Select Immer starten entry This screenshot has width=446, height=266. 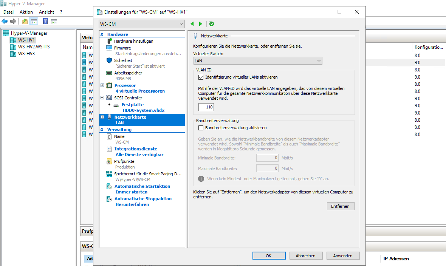tap(131, 192)
